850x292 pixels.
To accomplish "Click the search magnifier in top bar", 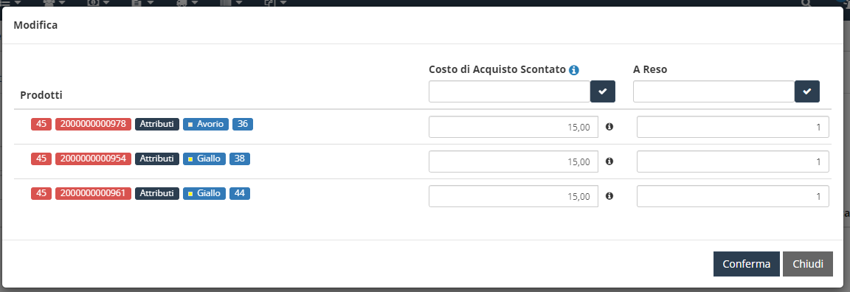I will click(806, 3).
